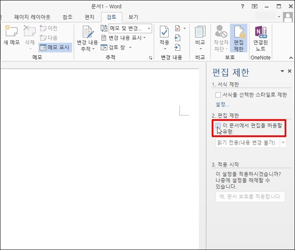Image resolution: width=295 pixels, height=250 pixels.
Task: Open the 적용 dropdown arrow
Action: (x=165, y=49)
